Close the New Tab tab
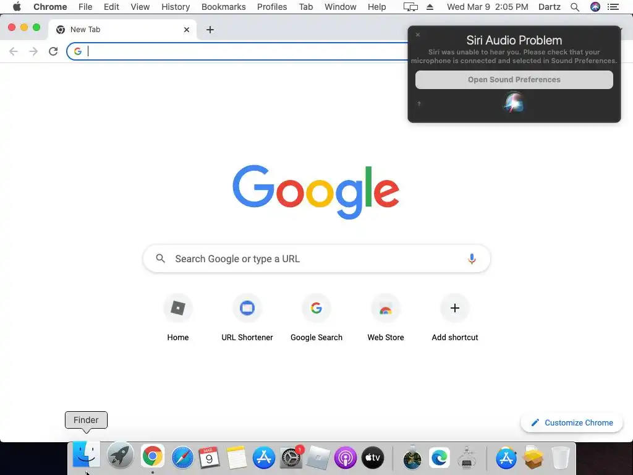Image resolution: width=633 pixels, height=475 pixels. (x=187, y=30)
